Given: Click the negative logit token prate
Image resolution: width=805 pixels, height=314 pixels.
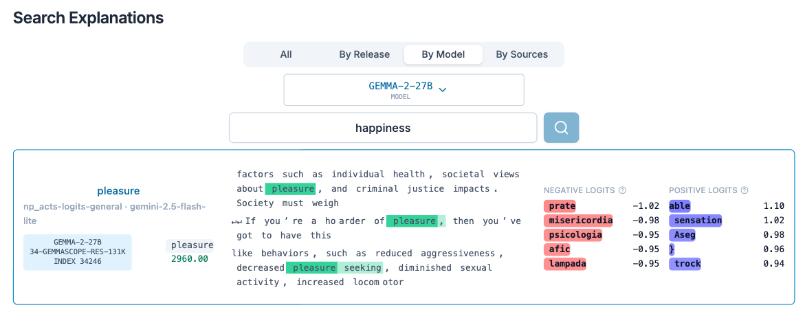Looking at the screenshot, I should point(562,206).
